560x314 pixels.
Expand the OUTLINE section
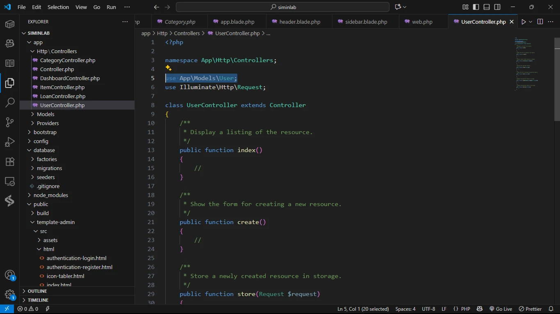click(x=37, y=291)
